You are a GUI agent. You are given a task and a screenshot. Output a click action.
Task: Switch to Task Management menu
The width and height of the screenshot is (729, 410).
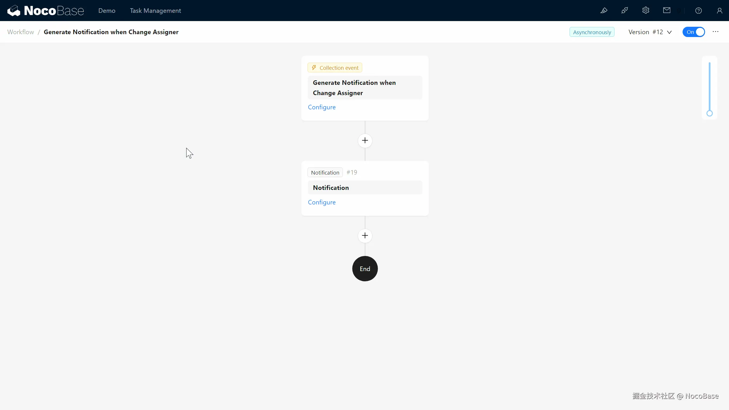coord(155,11)
